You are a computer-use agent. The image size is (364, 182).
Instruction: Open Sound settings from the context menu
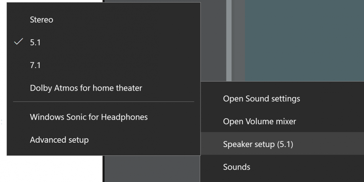tap(261, 99)
